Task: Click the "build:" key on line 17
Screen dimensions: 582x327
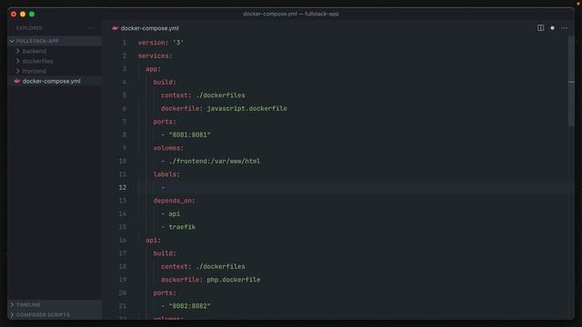Action: click(x=165, y=253)
